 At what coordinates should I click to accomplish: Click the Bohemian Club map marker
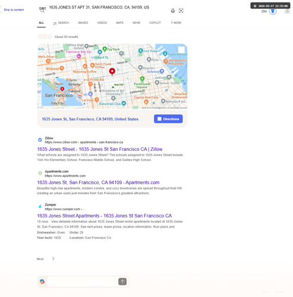tap(124, 103)
